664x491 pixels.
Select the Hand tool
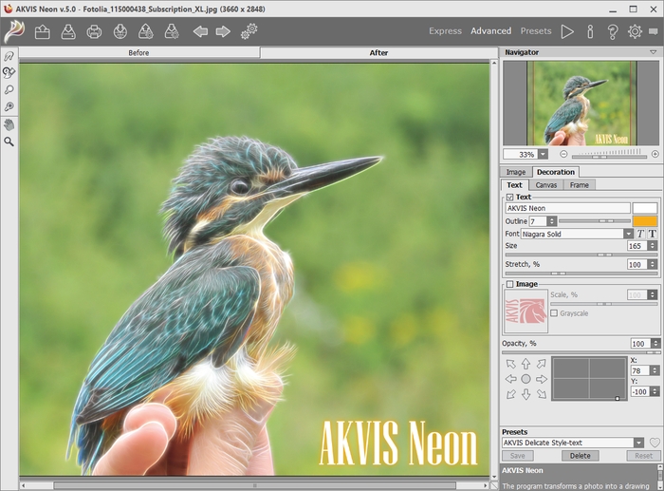click(x=9, y=124)
